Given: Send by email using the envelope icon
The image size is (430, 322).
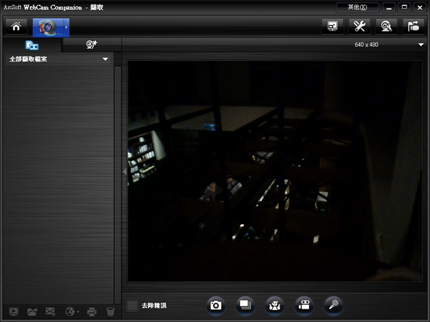Looking at the screenshot, I should pyautogui.click(x=50, y=311).
